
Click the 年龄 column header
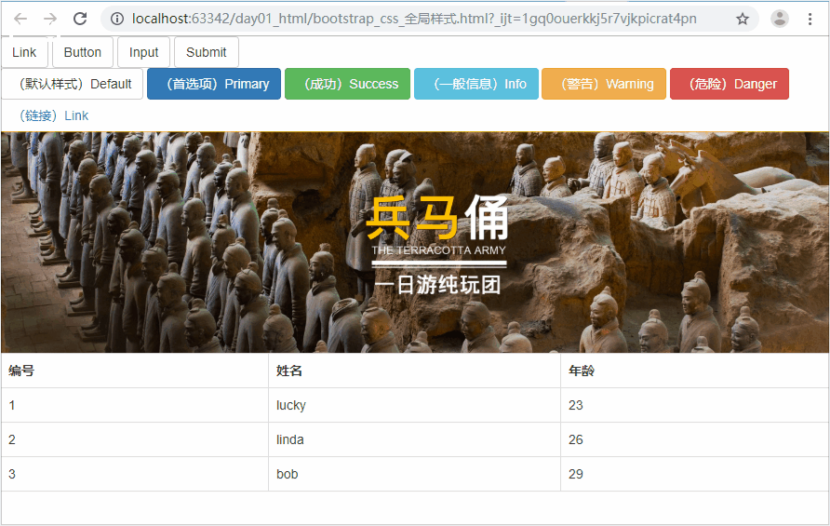tap(695, 371)
